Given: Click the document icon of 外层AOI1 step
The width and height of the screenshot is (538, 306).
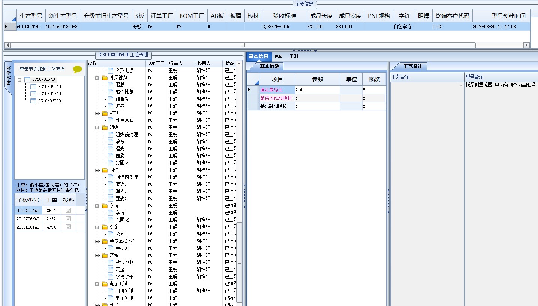Looking at the screenshot, I should [111, 120].
